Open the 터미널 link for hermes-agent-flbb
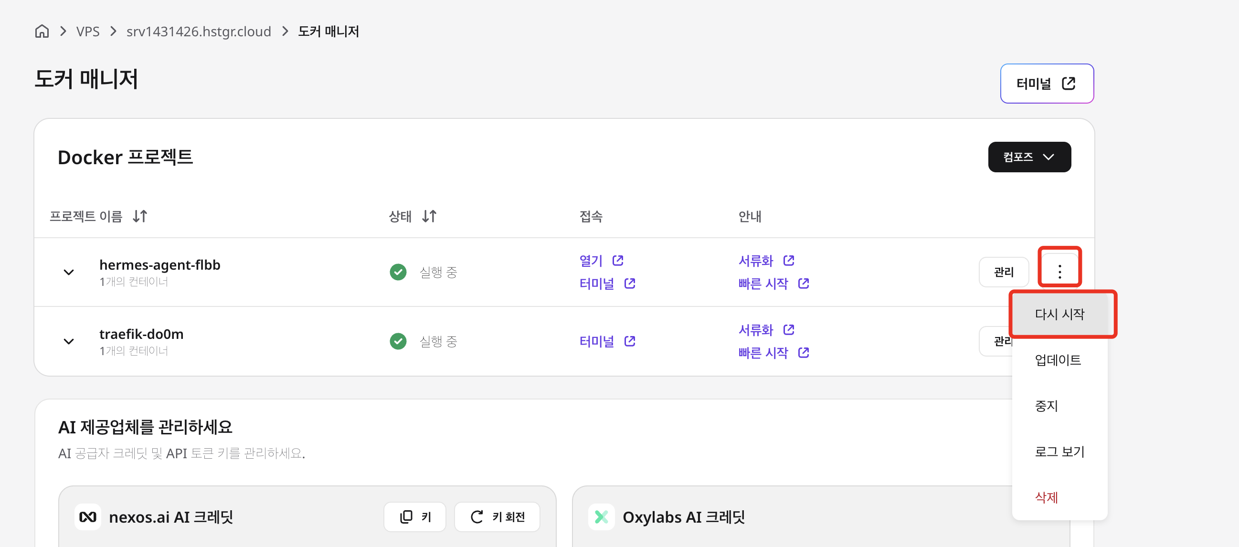Image resolution: width=1239 pixels, height=547 pixels. point(607,284)
